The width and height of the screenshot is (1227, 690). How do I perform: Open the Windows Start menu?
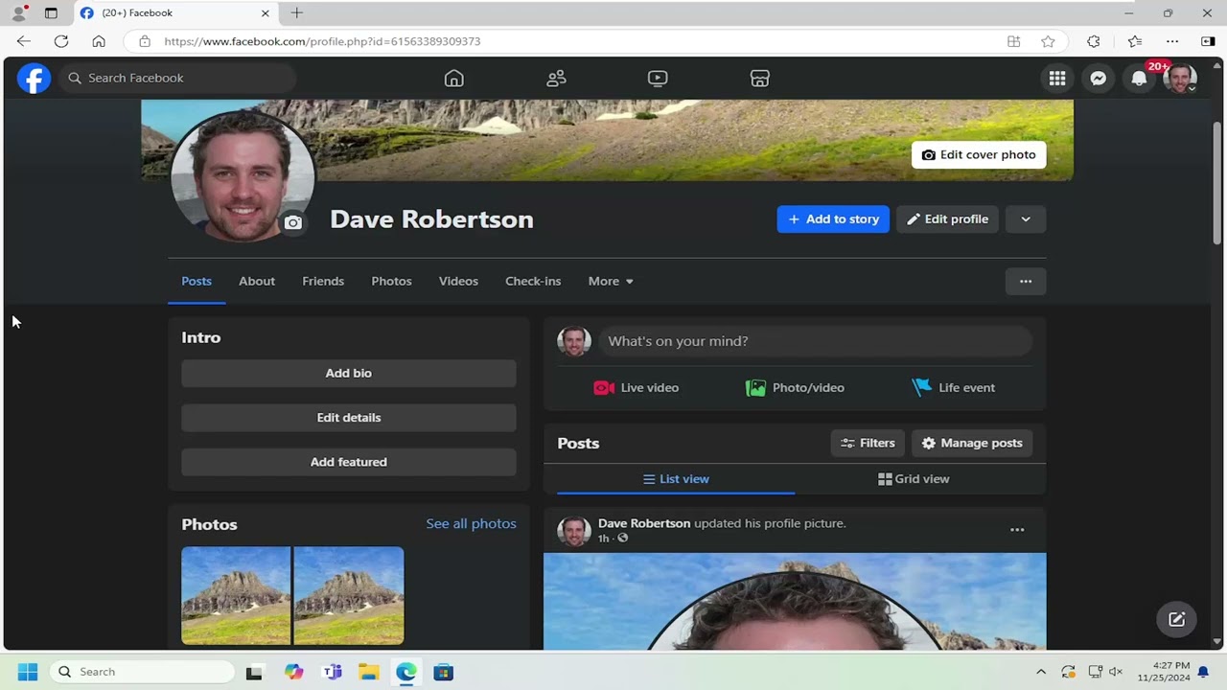[x=27, y=672]
